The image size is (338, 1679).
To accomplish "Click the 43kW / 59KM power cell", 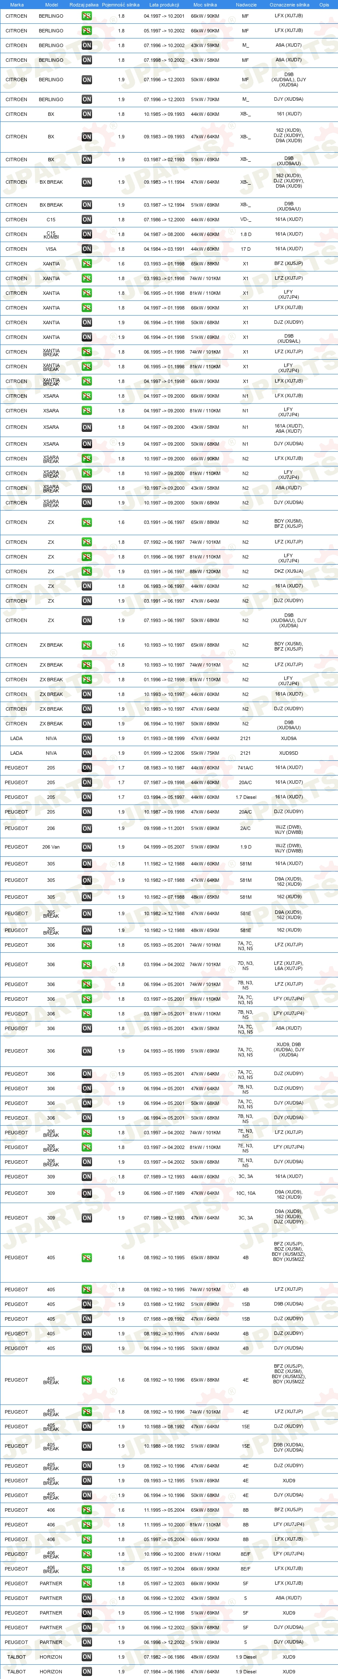I will pos(205,46).
